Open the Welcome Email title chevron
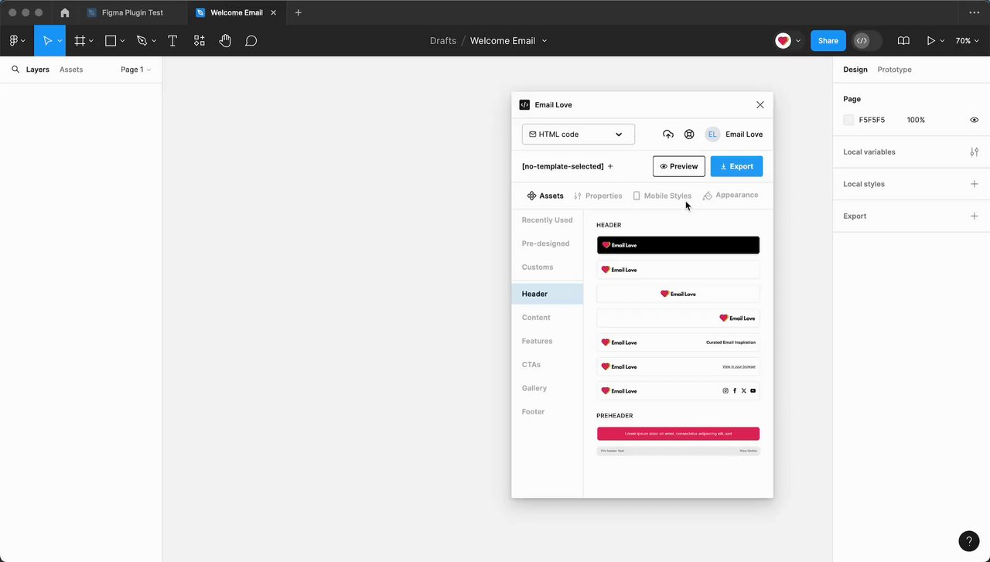Image resolution: width=990 pixels, height=562 pixels. 544,41
